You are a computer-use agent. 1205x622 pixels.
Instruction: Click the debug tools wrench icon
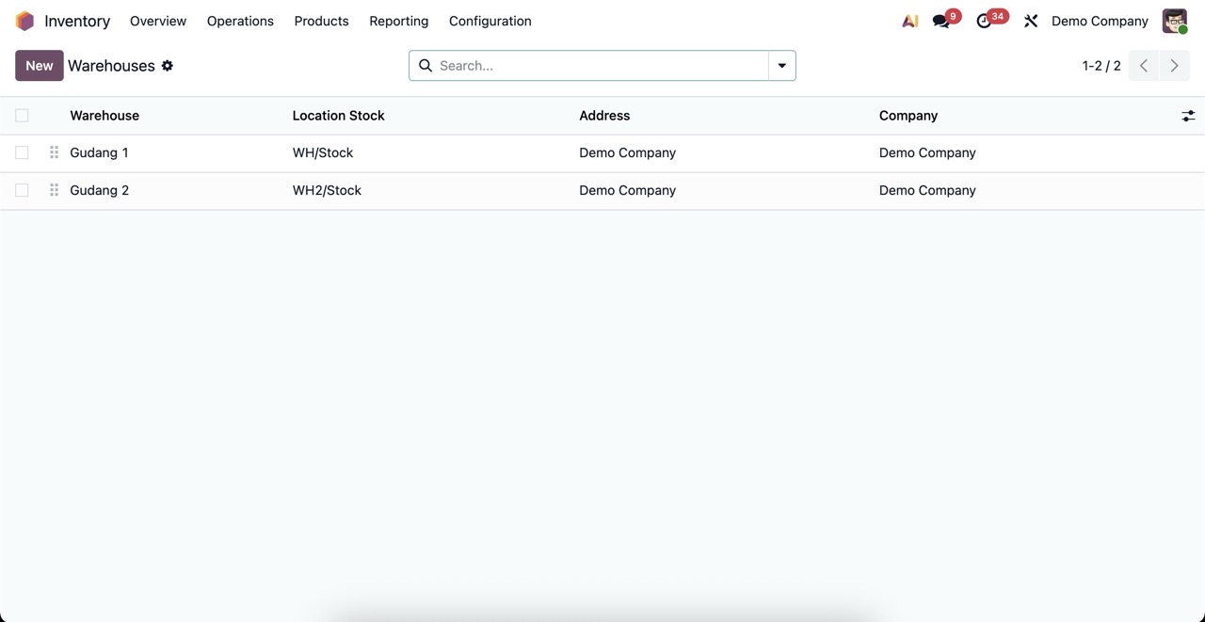point(1031,21)
